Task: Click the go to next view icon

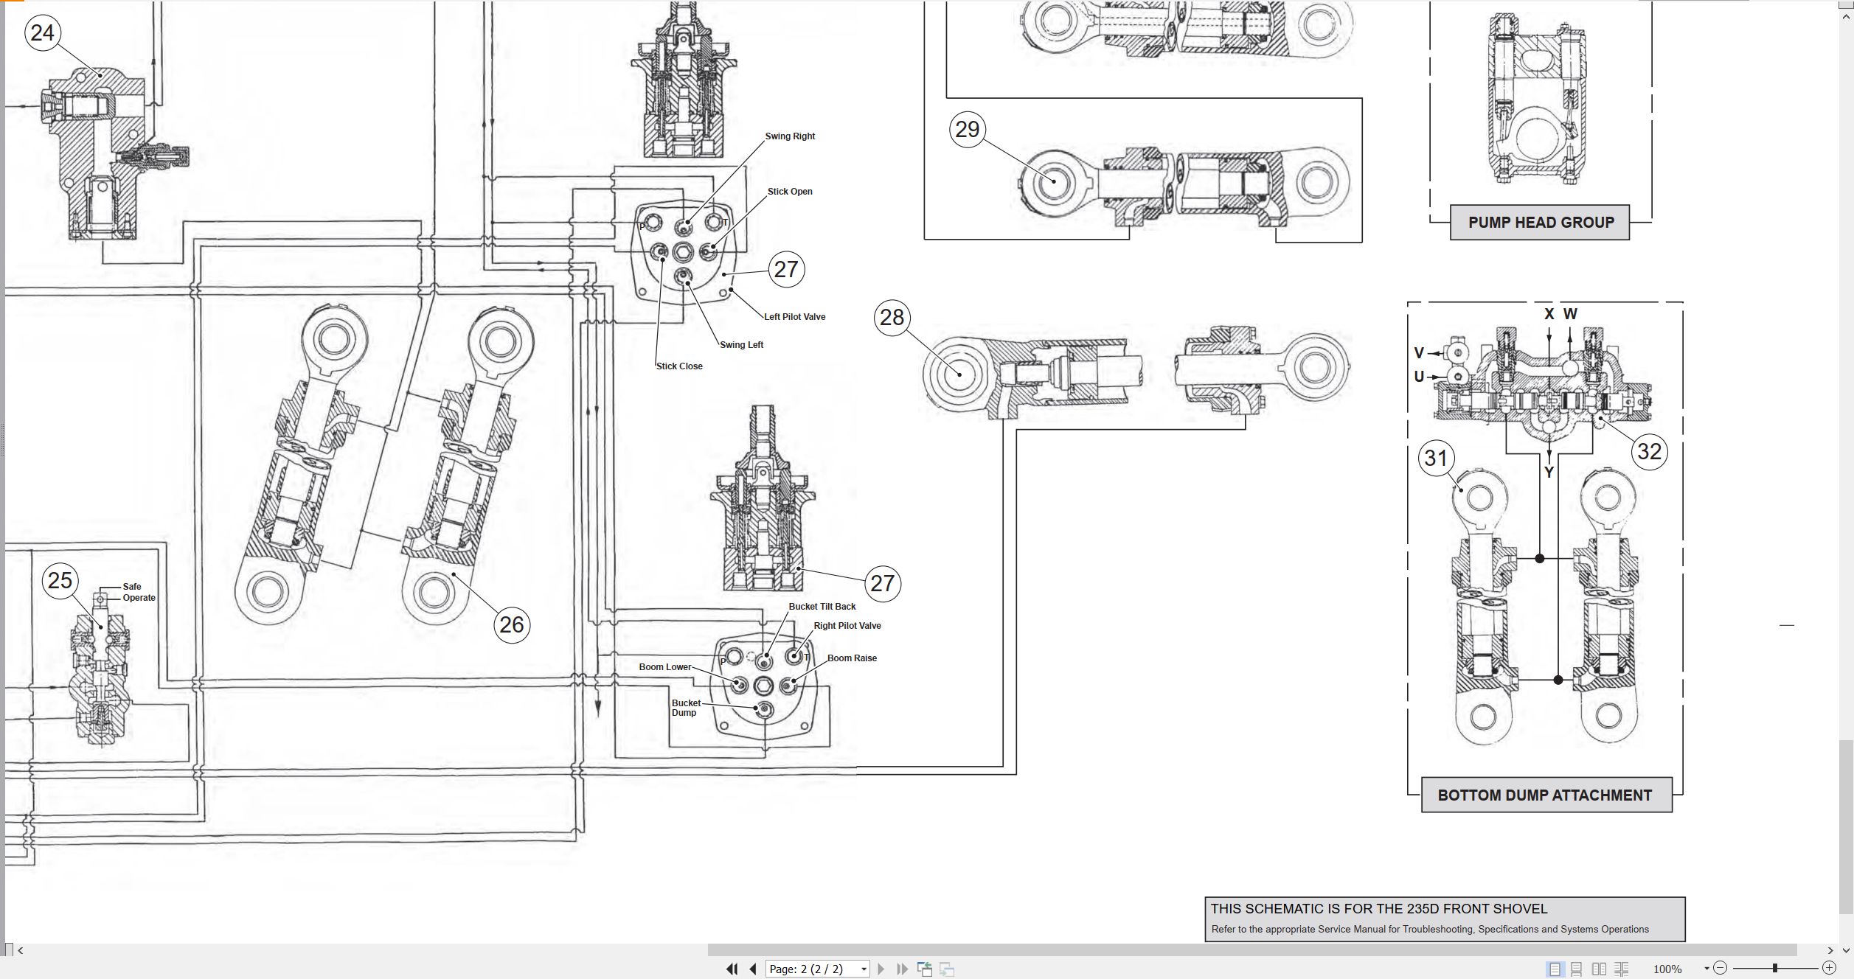Action: [948, 969]
